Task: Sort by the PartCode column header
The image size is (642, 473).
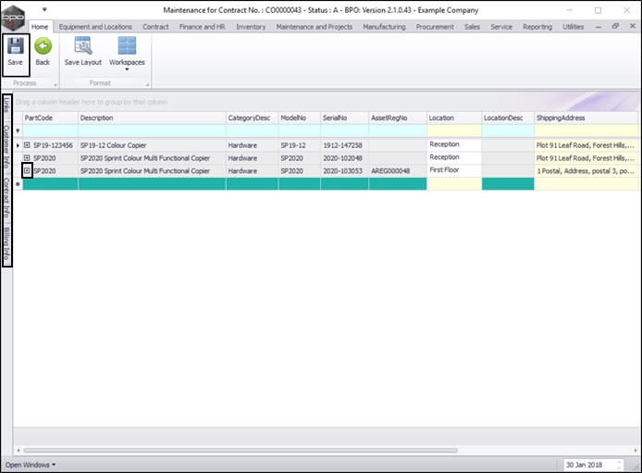Action: pos(50,118)
